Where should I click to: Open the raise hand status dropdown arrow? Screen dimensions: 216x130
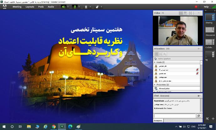point(101,7)
